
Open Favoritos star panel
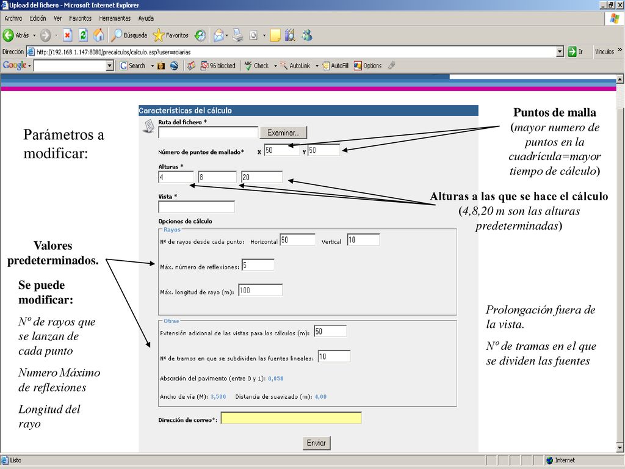pos(171,35)
